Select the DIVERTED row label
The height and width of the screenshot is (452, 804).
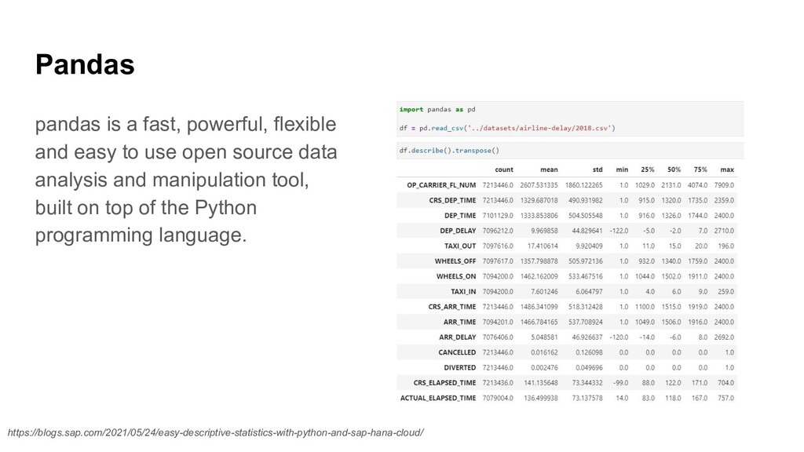coord(459,367)
